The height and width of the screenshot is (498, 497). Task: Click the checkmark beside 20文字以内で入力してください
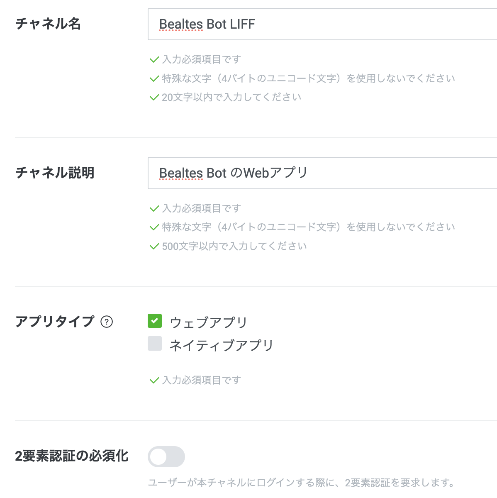(x=154, y=97)
